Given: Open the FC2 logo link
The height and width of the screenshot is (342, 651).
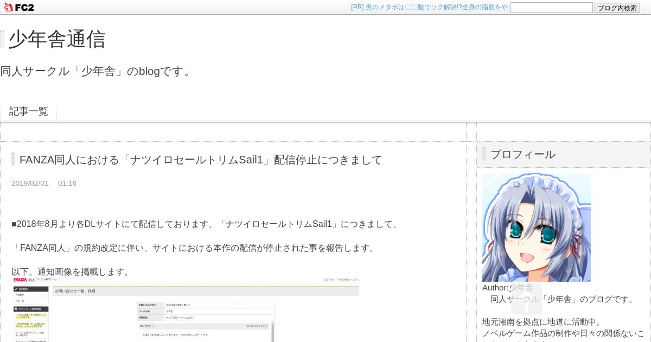Looking at the screenshot, I should [x=19, y=7].
